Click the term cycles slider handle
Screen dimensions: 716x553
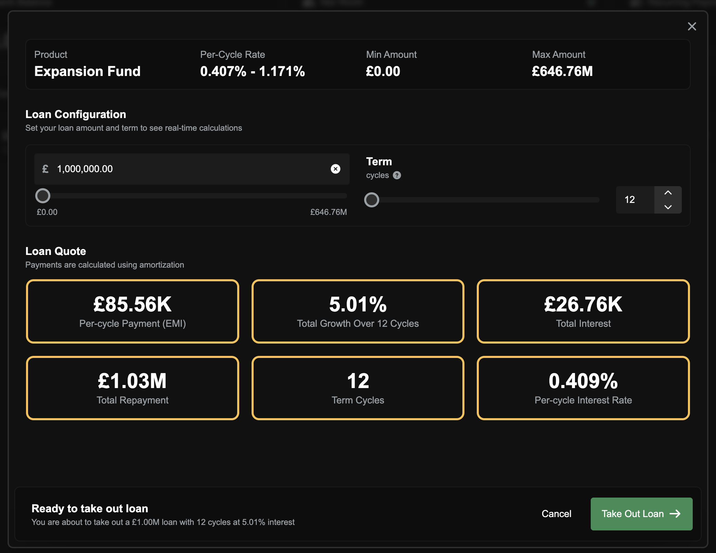pyautogui.click(x=372, y=200)
